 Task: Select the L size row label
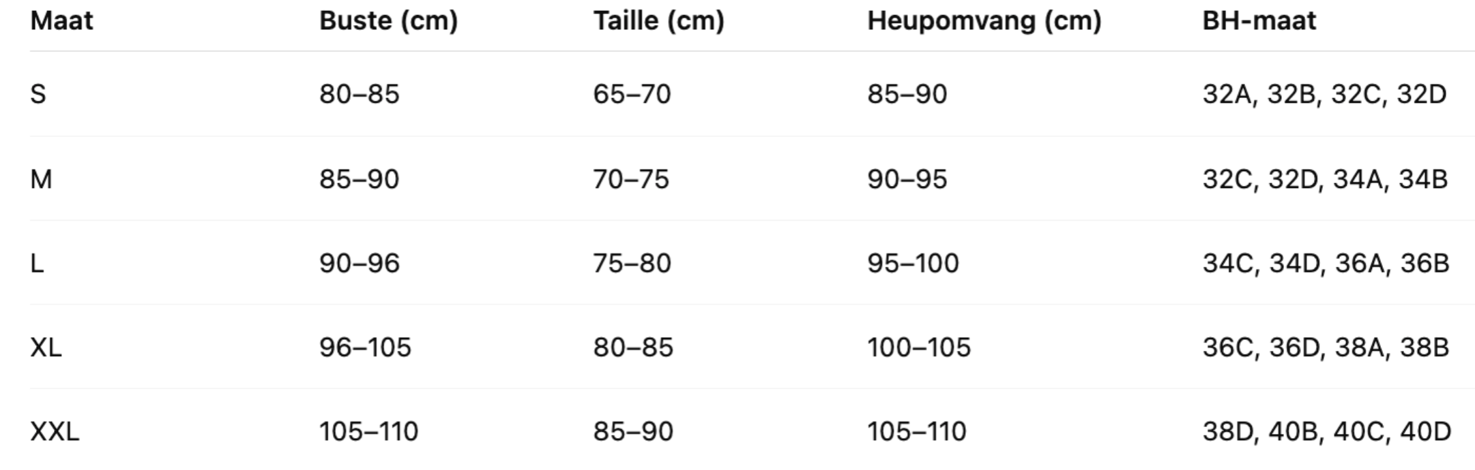pos(38,263)
